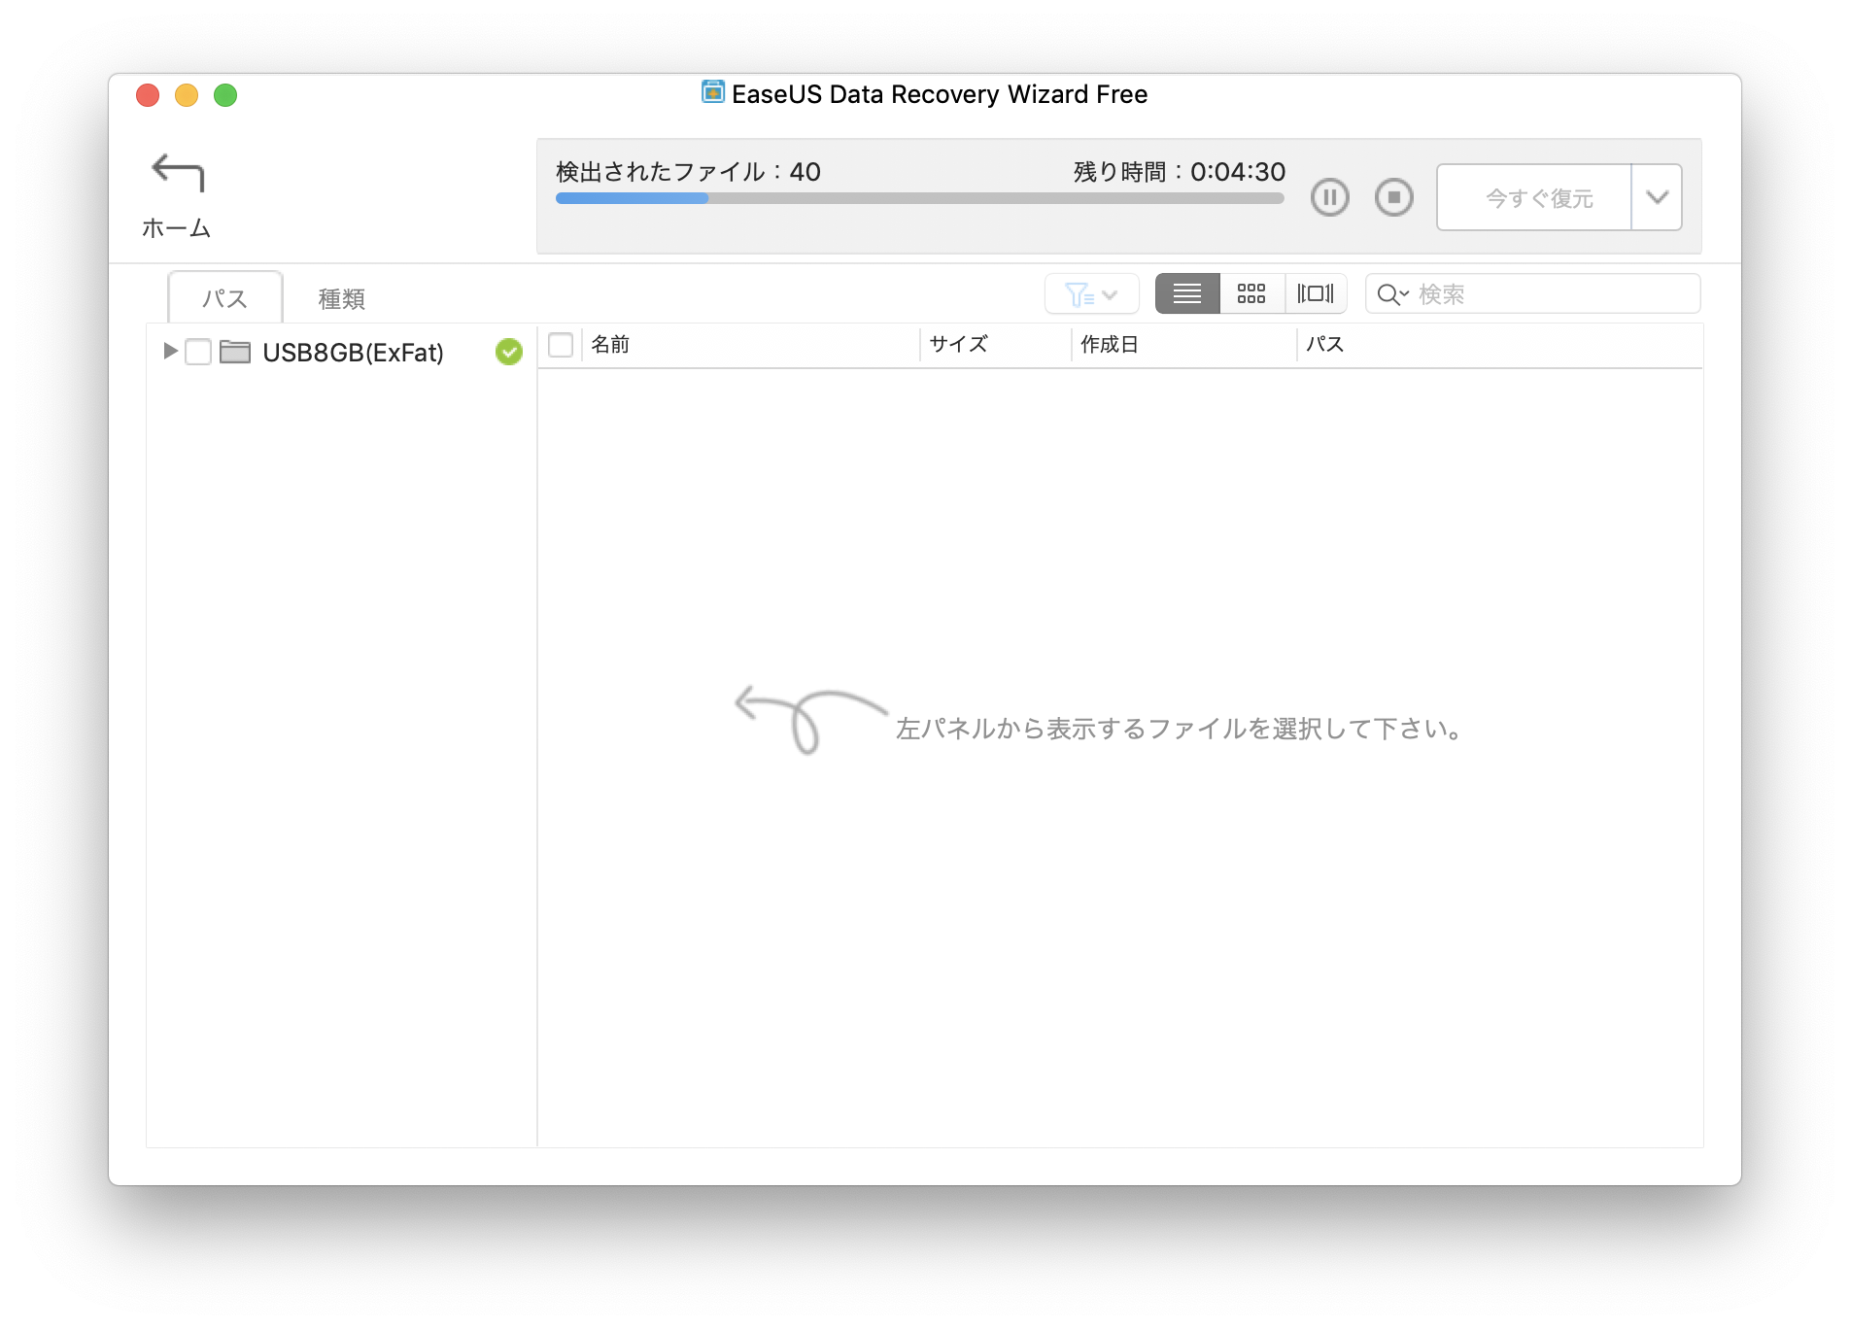This screenshot has width=1850, height=1329.
Task: Pause the file scan
Action: [x=1329, y=197]
